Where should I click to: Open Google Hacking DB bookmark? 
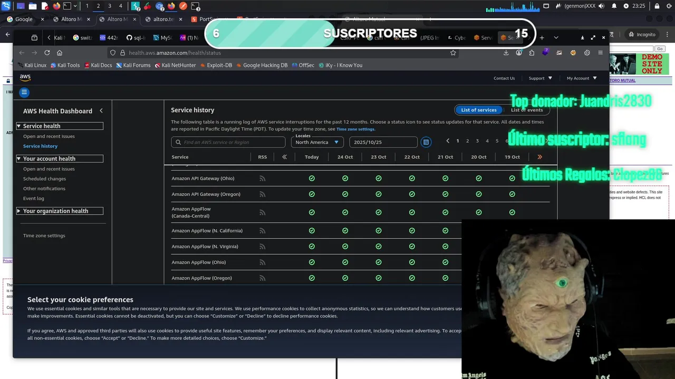[262, 65]
